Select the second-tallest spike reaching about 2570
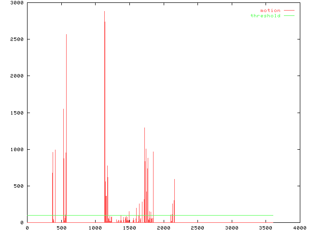 tap(66, 35)
